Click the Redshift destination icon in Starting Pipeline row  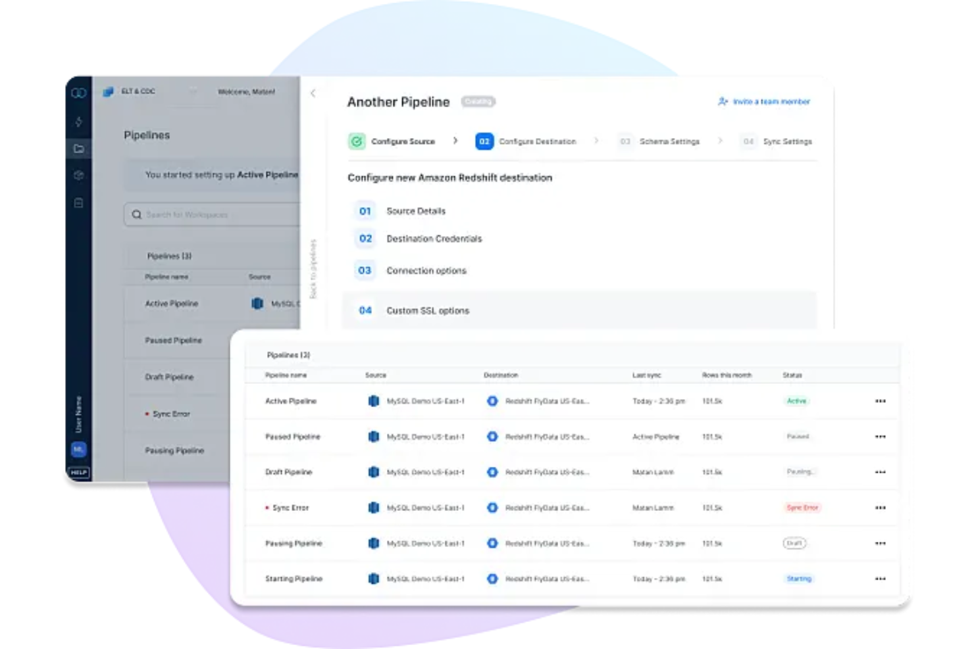pos(492,579)
